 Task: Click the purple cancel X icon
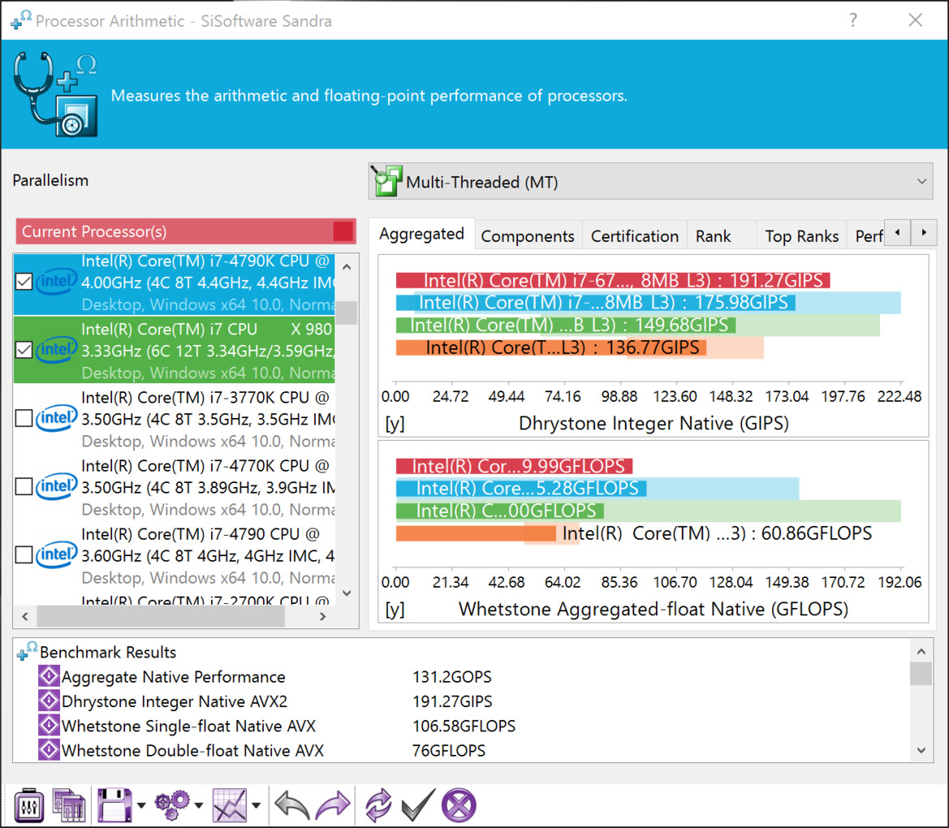point(459,805)
